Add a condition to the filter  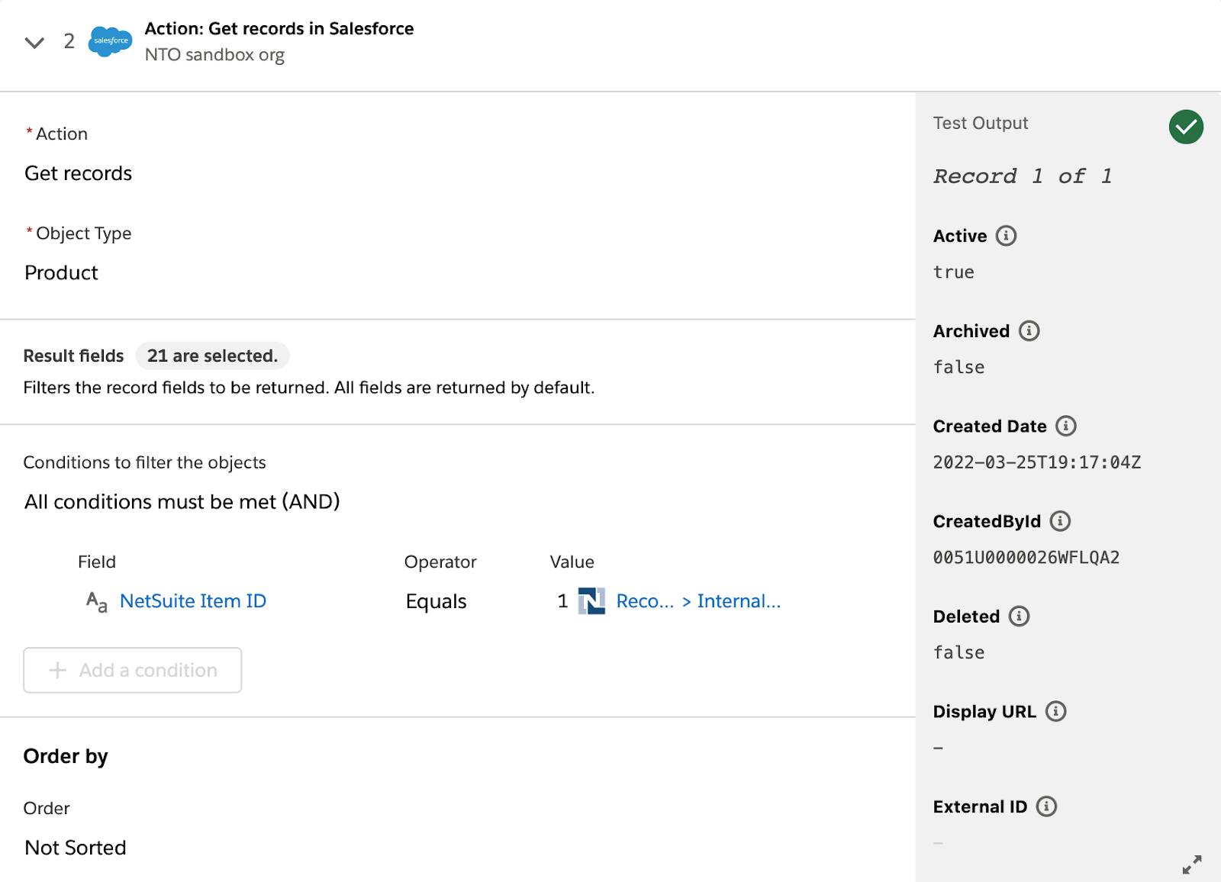[x=133, y=670]
